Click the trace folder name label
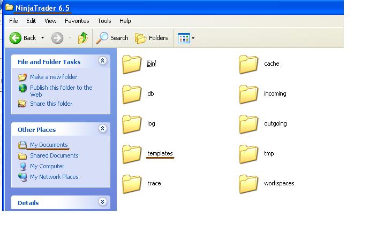Image resolution: width=369 pixels, height=227 pixels. 154,183
